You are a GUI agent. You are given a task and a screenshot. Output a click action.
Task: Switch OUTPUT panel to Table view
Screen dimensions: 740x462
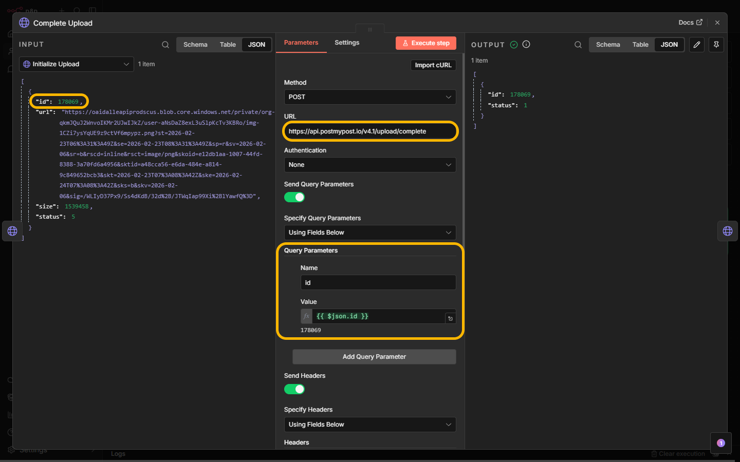(x=640, y=45)
